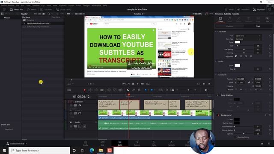Viewport: 274px width, 154px height.
Task: Solo the Audio 1 track
Action: click(x=80, y=126)
